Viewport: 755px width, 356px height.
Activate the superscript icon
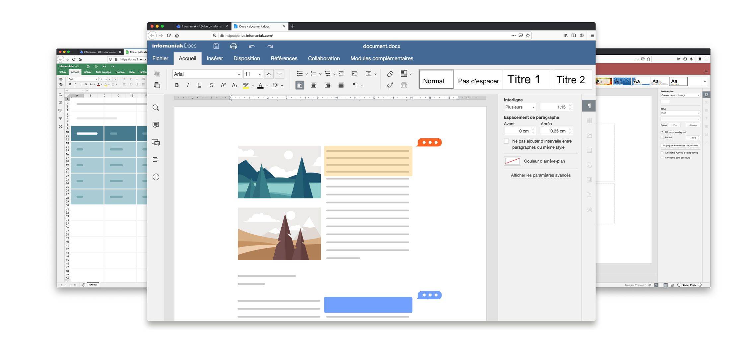click(x=223, y=85)
